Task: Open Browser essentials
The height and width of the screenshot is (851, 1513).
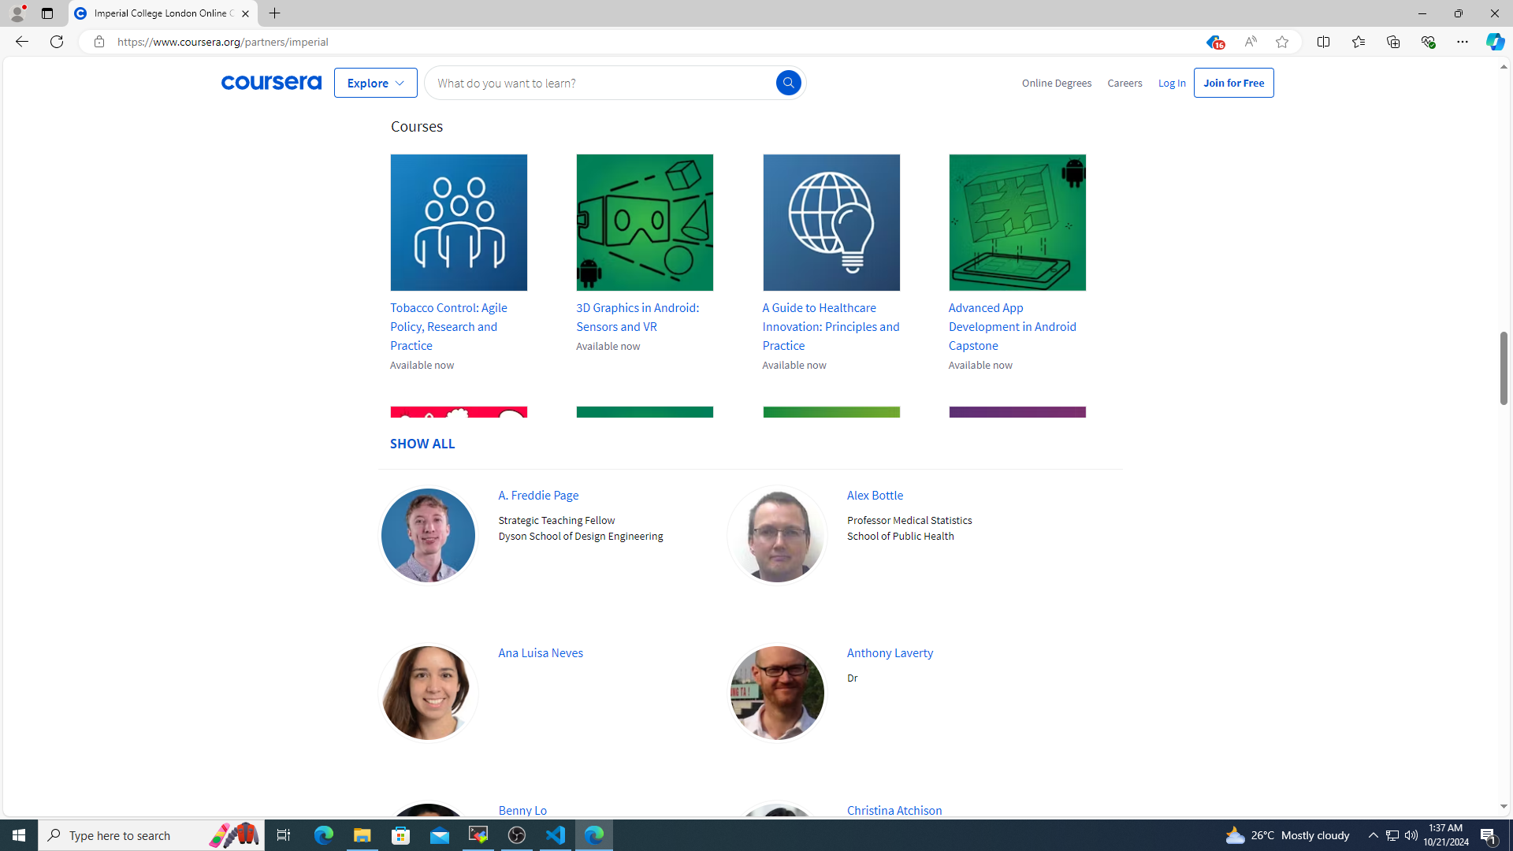Action: tap(1428, 42)
